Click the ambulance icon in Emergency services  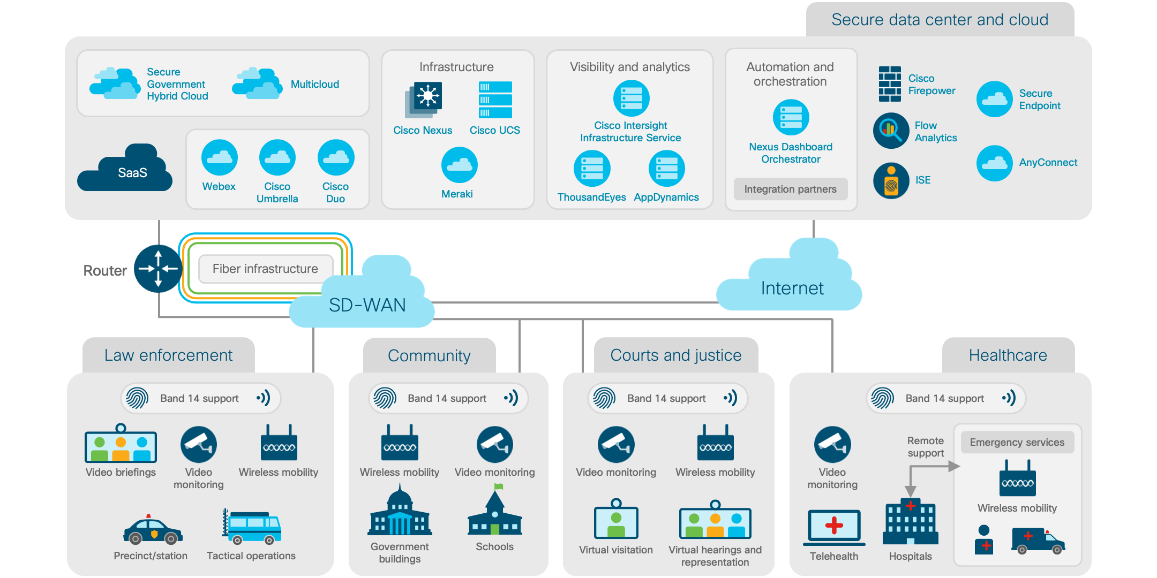tap(1038, 541)
